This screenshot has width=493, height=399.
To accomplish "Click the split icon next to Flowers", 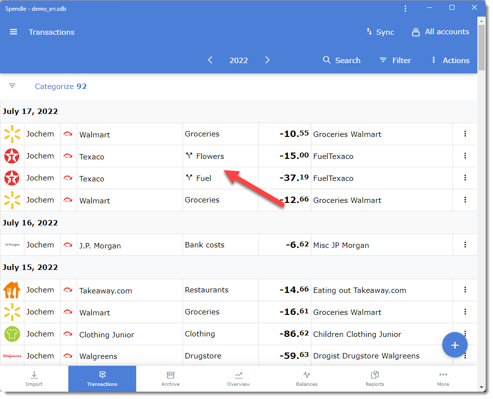I will [189, 155].
